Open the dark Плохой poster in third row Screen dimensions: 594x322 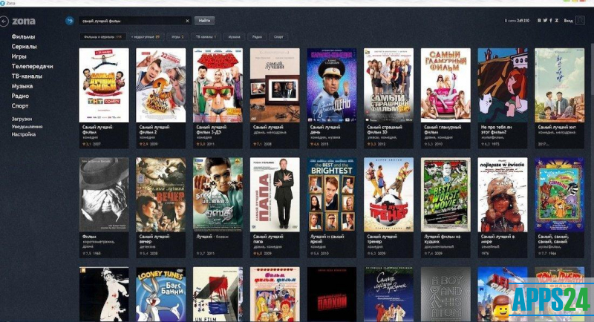click(331, 295)
